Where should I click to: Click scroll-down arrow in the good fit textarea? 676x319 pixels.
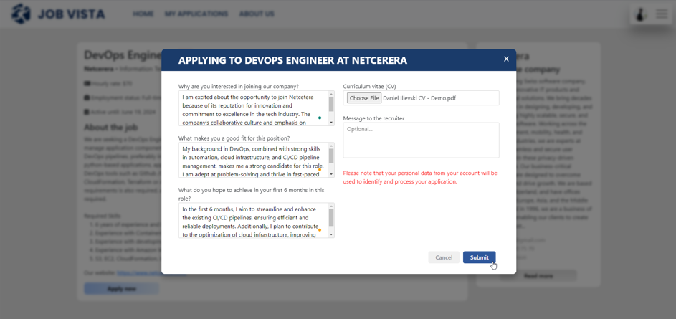pos(331,174)
